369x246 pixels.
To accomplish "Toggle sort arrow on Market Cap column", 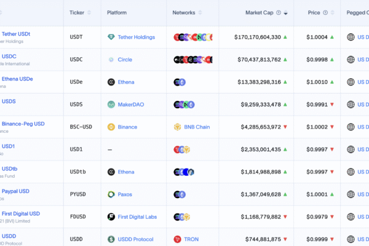I will 285,13.
